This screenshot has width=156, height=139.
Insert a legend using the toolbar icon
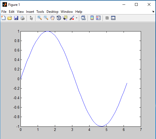pos(98,18)
